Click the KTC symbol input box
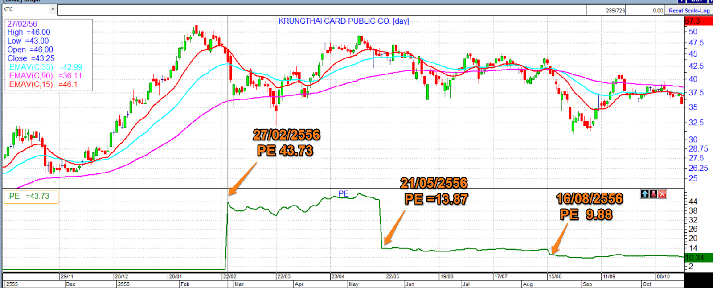 (x=26, y=9)
